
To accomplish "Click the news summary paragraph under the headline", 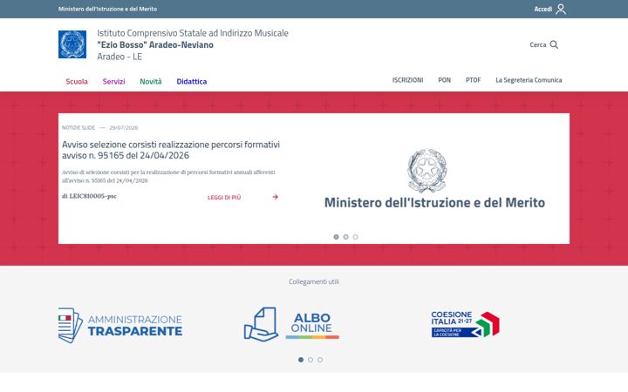I will (168, 176).
